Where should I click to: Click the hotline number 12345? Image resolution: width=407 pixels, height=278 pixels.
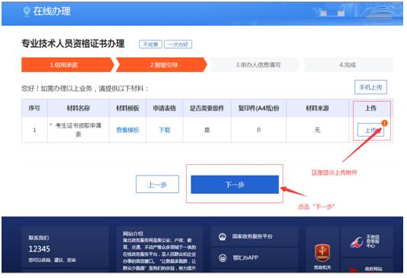coord(39,249)
